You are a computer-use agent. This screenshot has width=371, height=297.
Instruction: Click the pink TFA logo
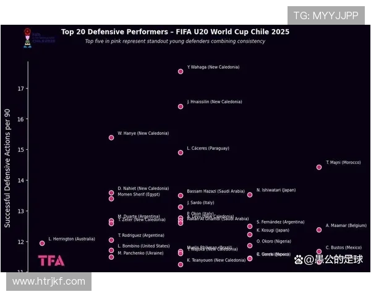coord(51,260)
